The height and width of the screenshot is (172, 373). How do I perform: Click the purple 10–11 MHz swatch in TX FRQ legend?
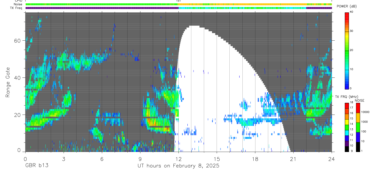click(x=347, y=143)
